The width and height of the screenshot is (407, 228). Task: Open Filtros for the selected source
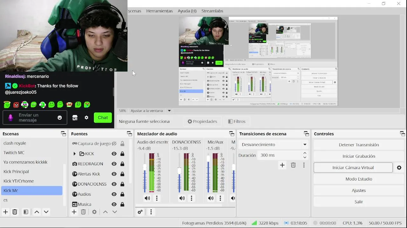[x=237, y=121]
